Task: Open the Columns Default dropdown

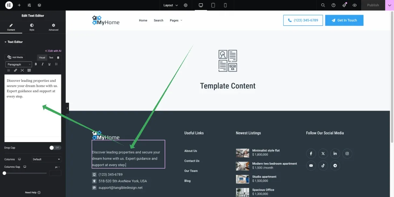Action: (47, 159)
